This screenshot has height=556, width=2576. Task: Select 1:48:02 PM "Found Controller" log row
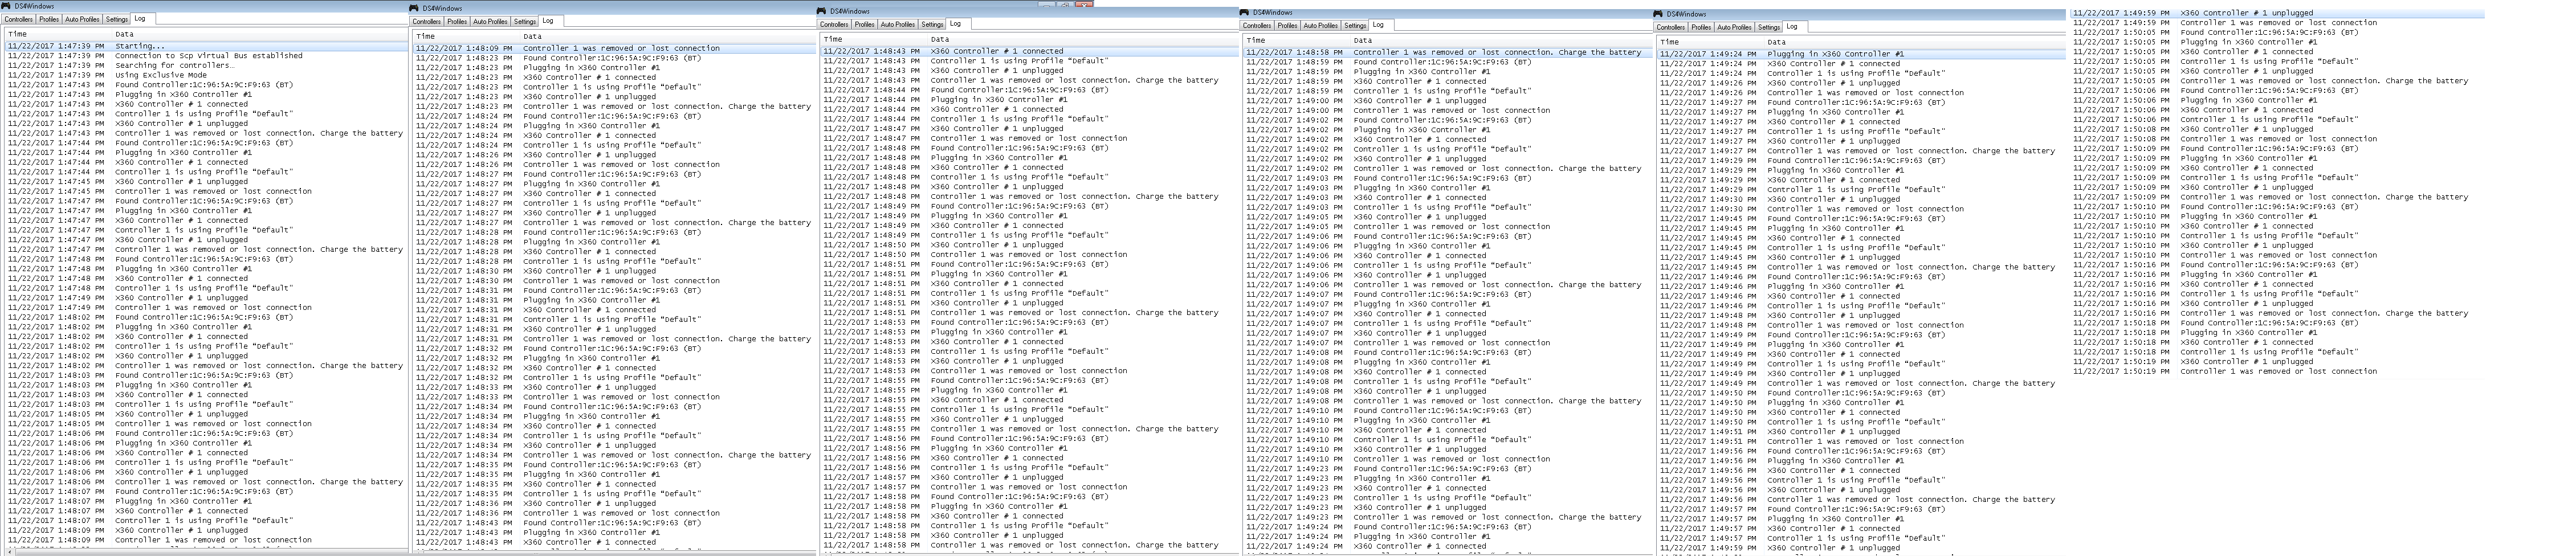click(x=206, y=317)
